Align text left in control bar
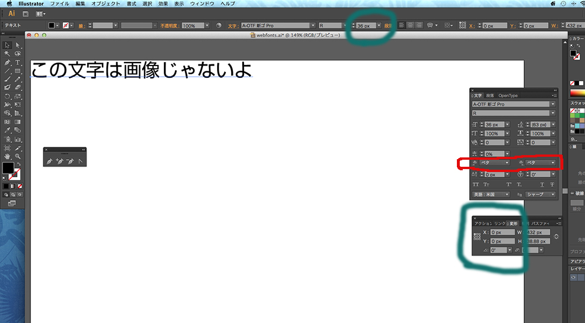Viewport: 585px width, 323px height. pyautogui.click(x=402, y=25)
